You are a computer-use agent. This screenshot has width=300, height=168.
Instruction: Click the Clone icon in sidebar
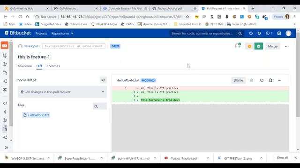tap(5, 56)
